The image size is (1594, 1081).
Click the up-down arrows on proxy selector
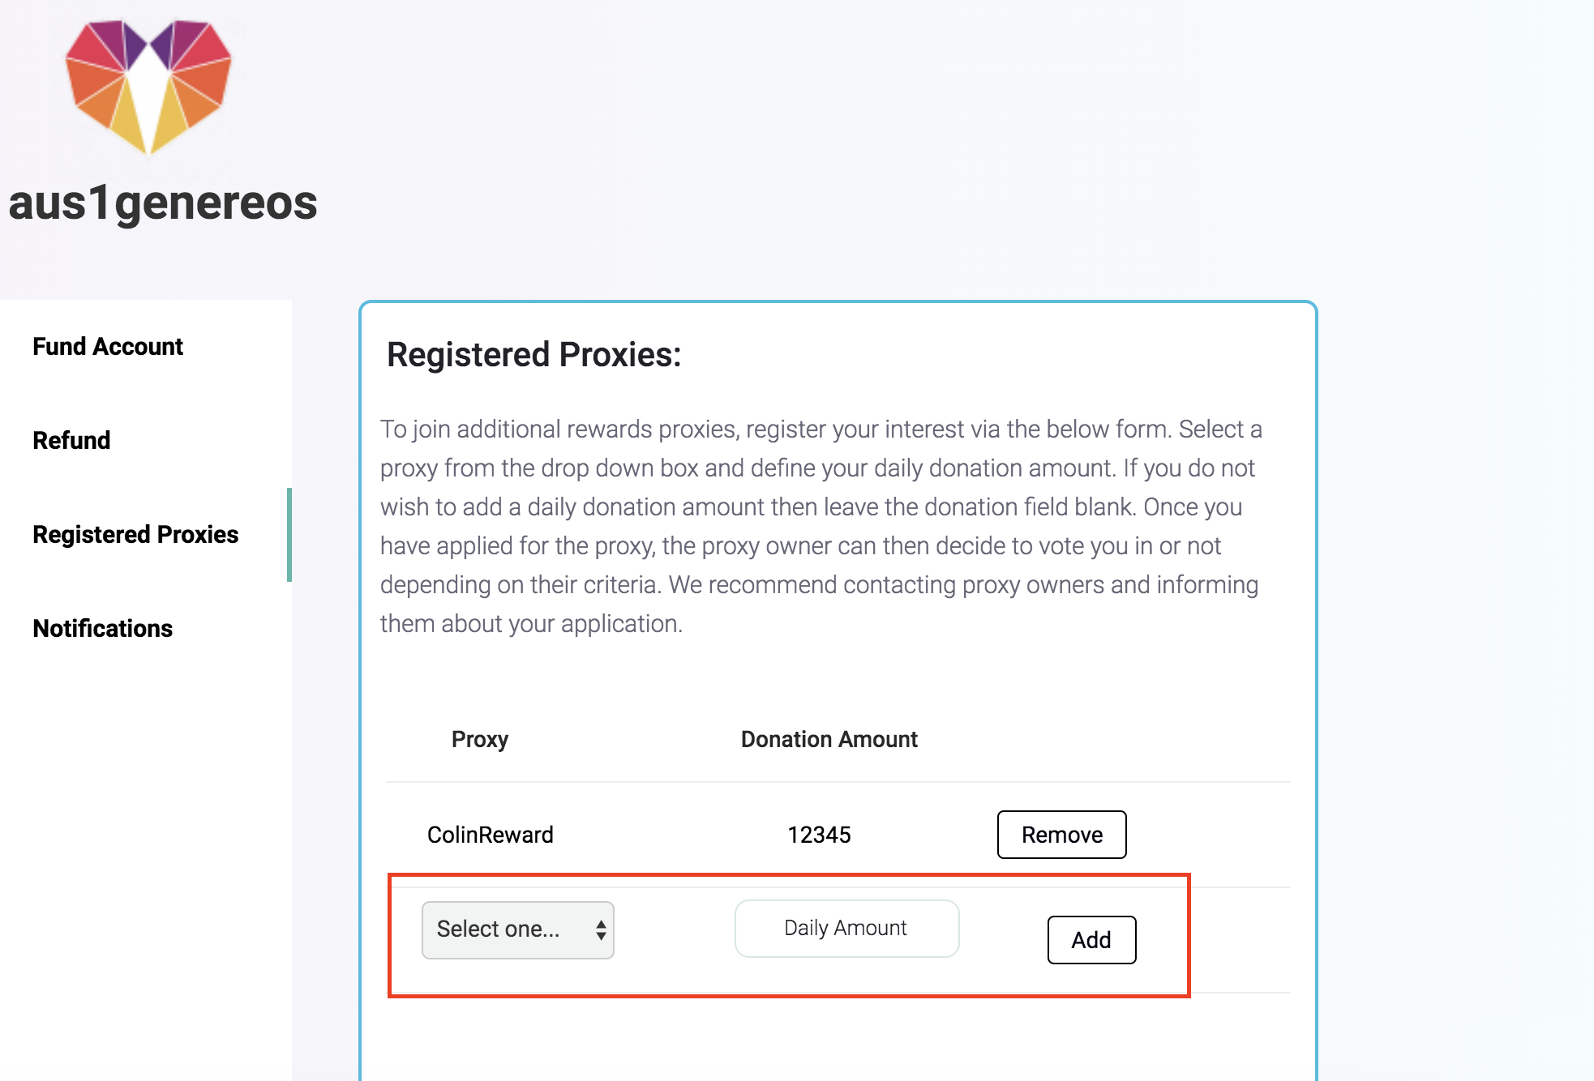[601, 929]
